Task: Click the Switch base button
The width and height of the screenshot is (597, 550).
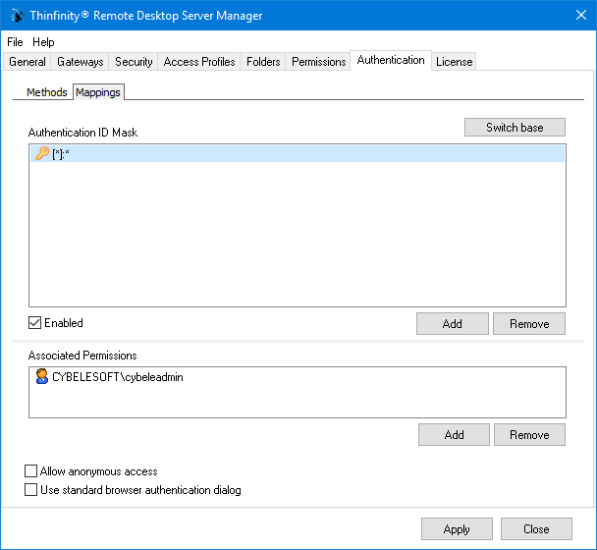Action: pos(515,128)
